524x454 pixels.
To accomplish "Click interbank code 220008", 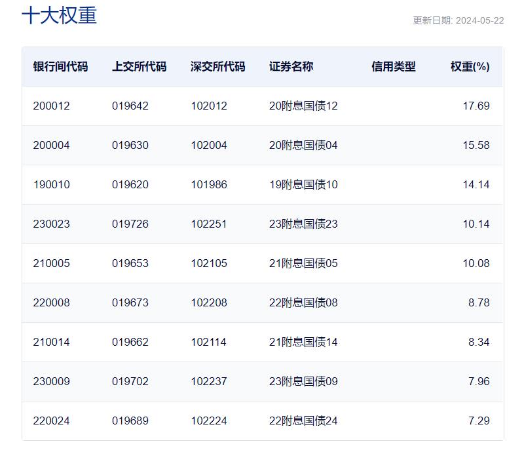I will pos(52,302).
